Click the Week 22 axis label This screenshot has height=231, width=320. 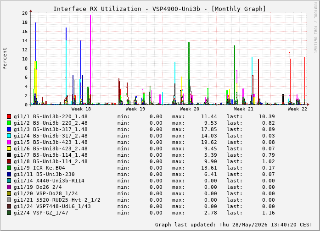click(x=298, y=109)
